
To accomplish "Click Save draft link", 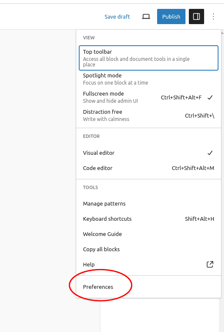I will (117, 16).
